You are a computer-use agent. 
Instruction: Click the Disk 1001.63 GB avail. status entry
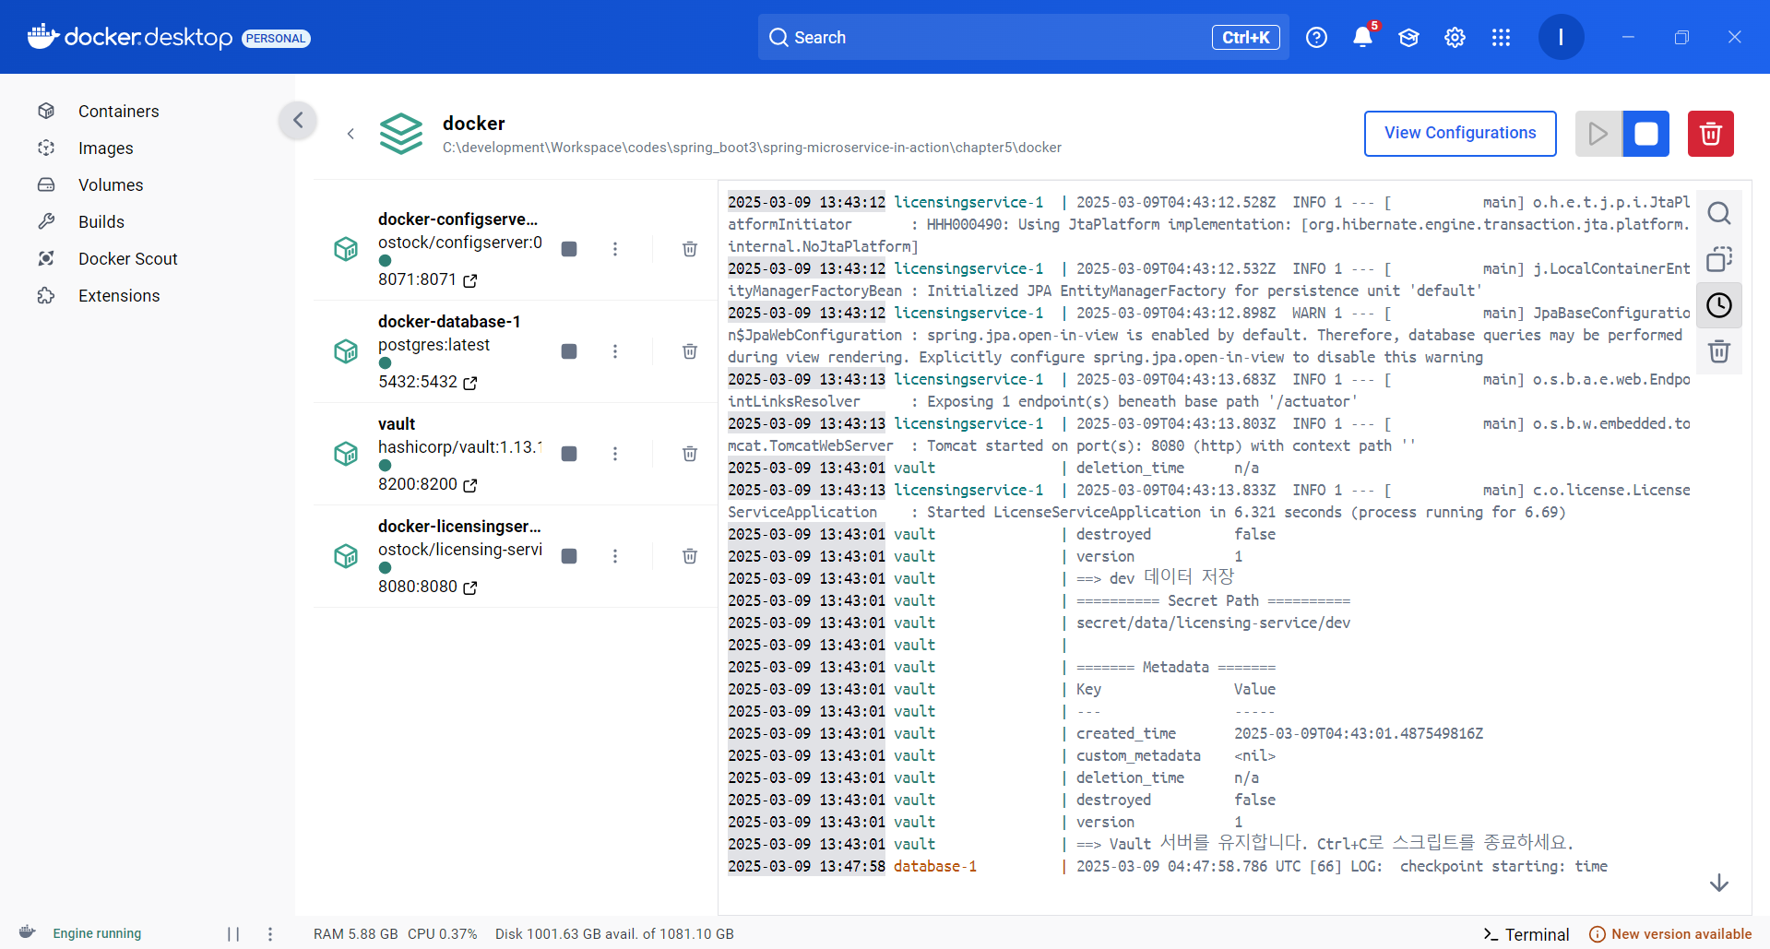tap(614, 934)
